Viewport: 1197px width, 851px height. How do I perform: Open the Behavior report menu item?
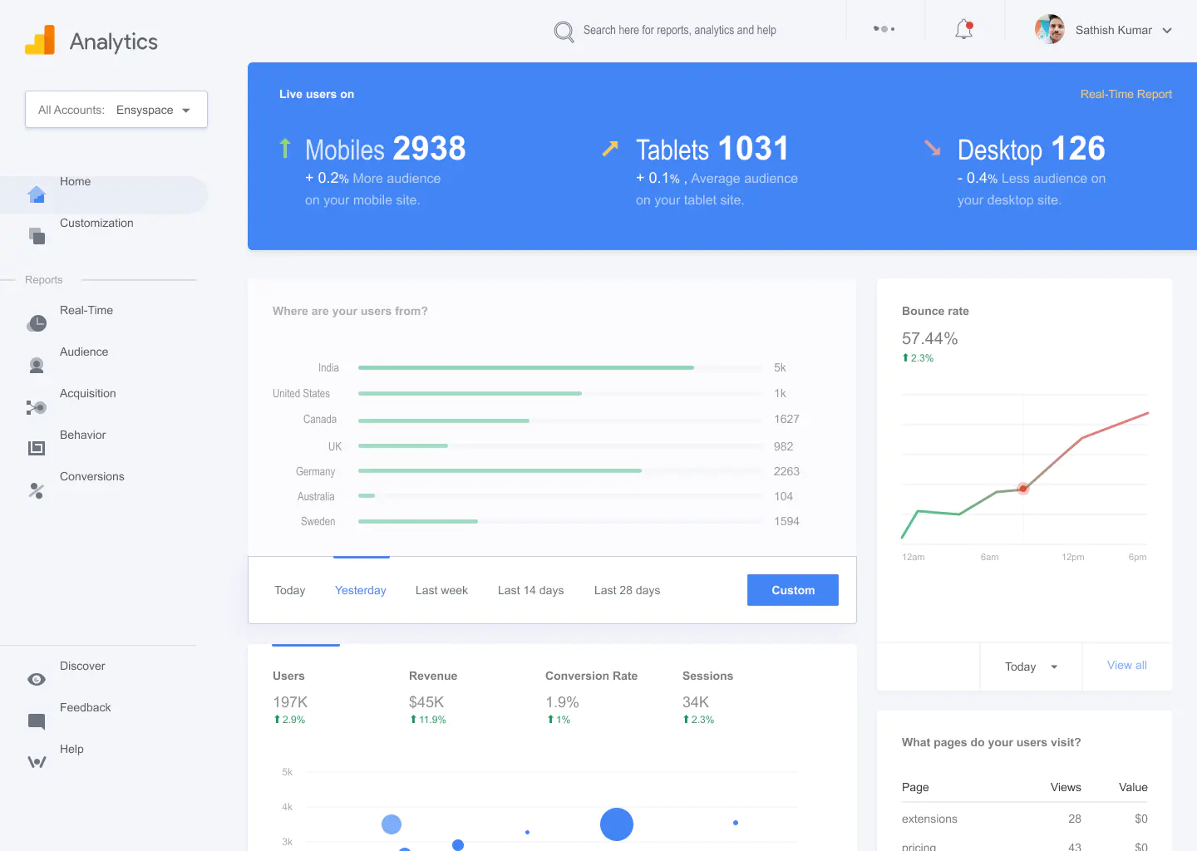click(83, 435)
